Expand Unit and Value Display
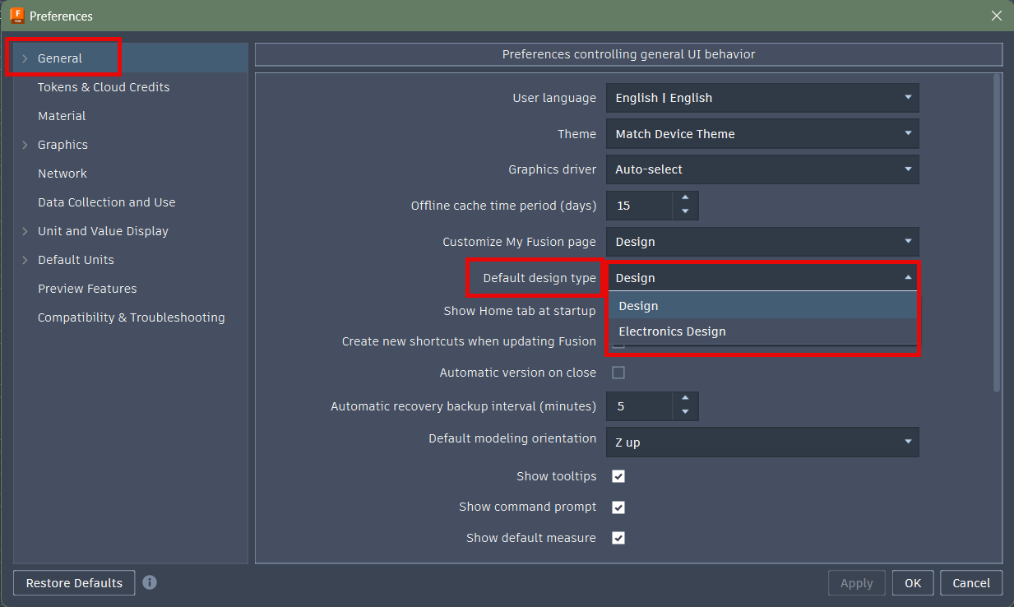1014x607 pixels. (25, 230)
